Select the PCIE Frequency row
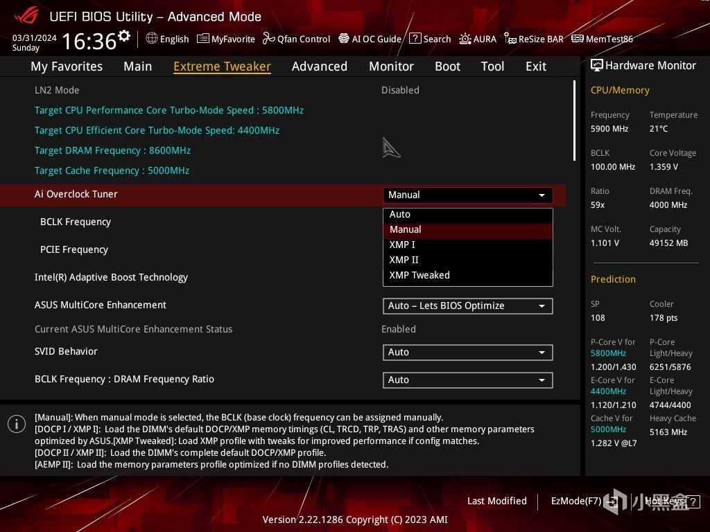 (x=283, y=249)
